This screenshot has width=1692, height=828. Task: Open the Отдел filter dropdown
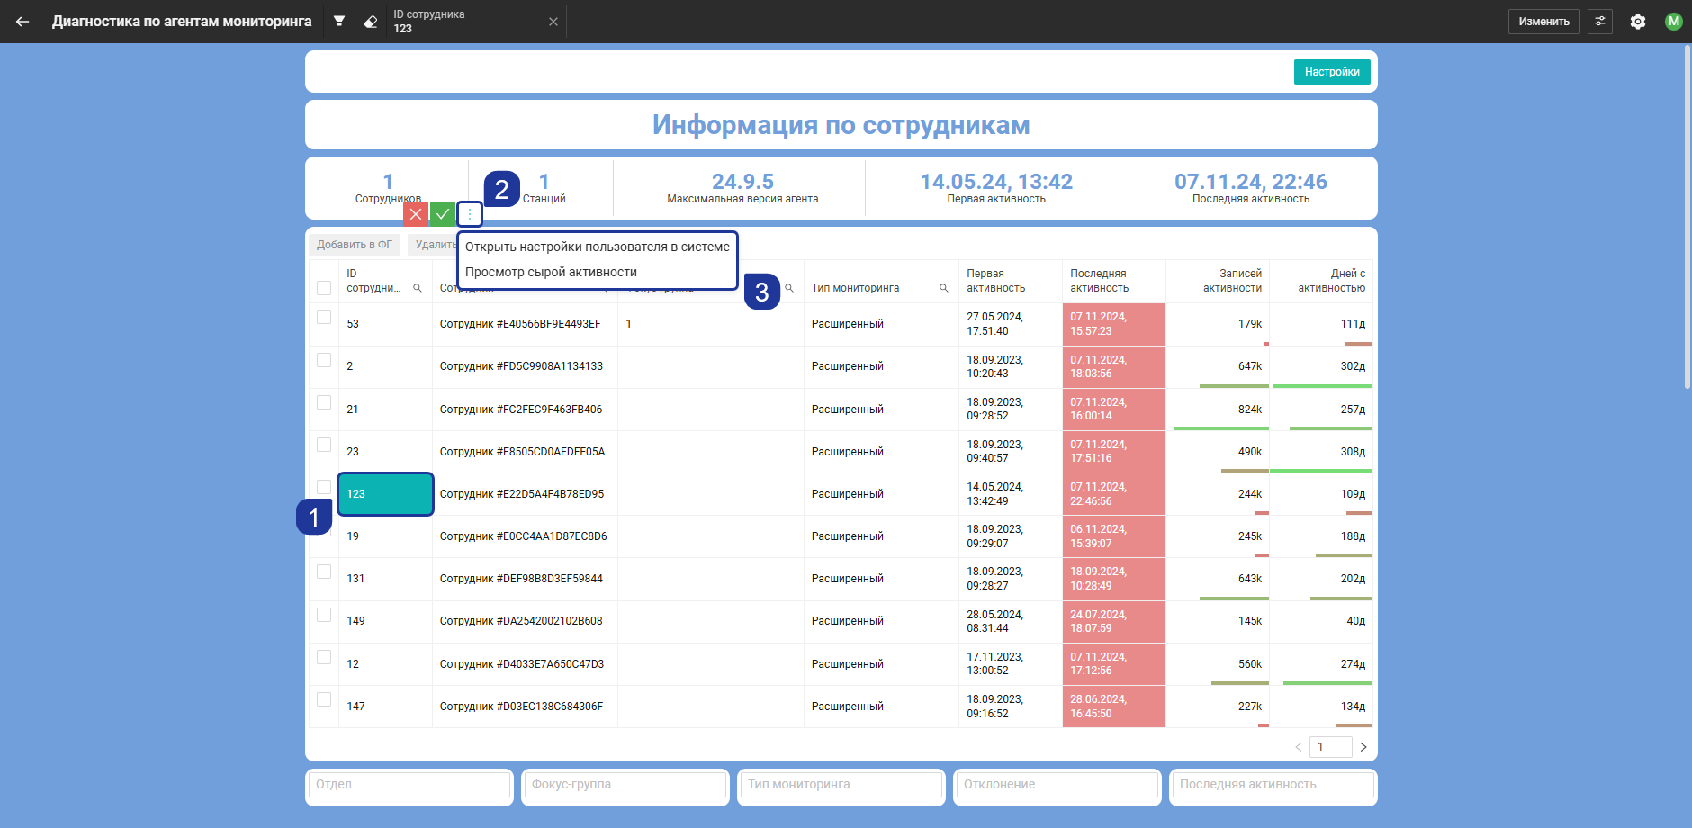(409, 785)
